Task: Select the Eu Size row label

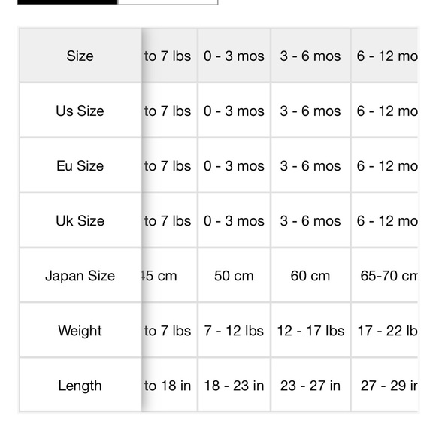Action: 80,165
